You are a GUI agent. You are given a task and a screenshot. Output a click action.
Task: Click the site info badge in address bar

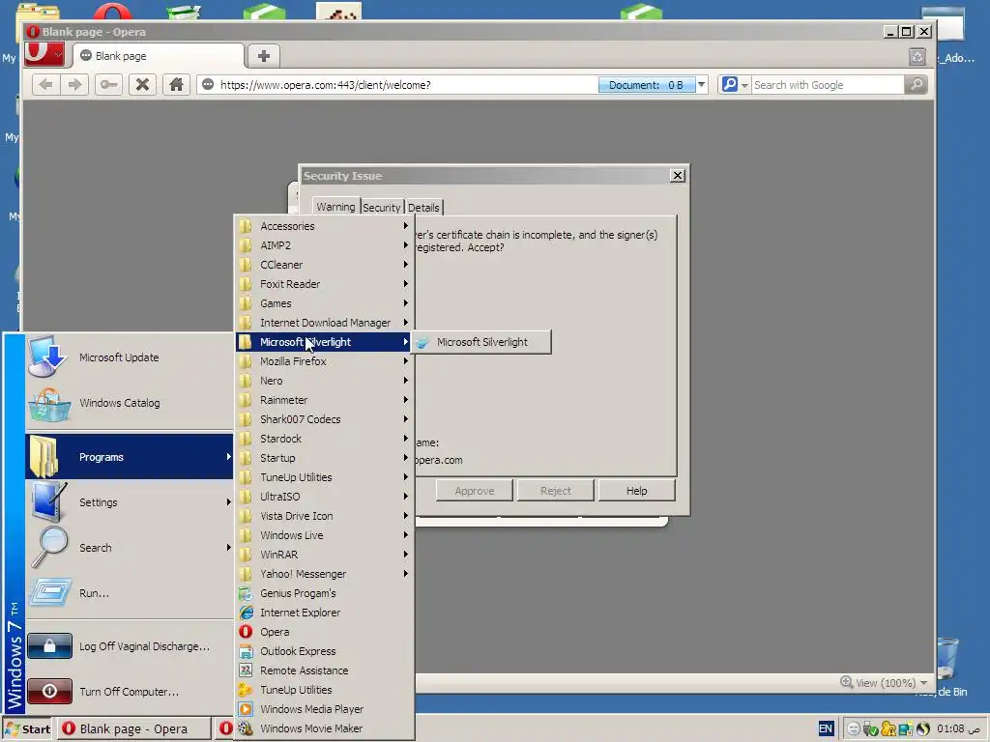point(208,85)
